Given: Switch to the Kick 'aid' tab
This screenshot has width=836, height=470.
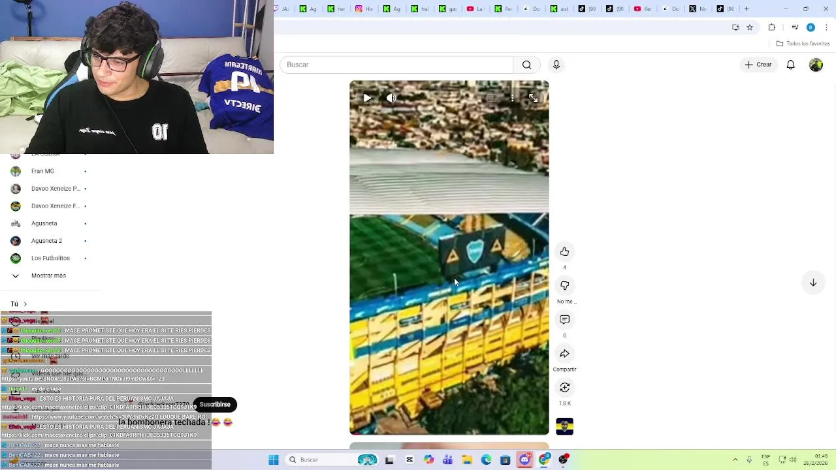Looking at the screenshot, I should pos(559,8).
